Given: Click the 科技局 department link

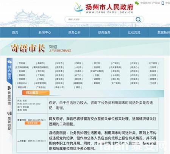Looking at the screenshot, I should click(153, 71).
